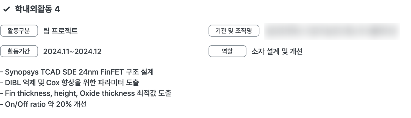The image size is (411, 118).
Task: Click the Fin thickness, height description line
Action: point(86,93)
